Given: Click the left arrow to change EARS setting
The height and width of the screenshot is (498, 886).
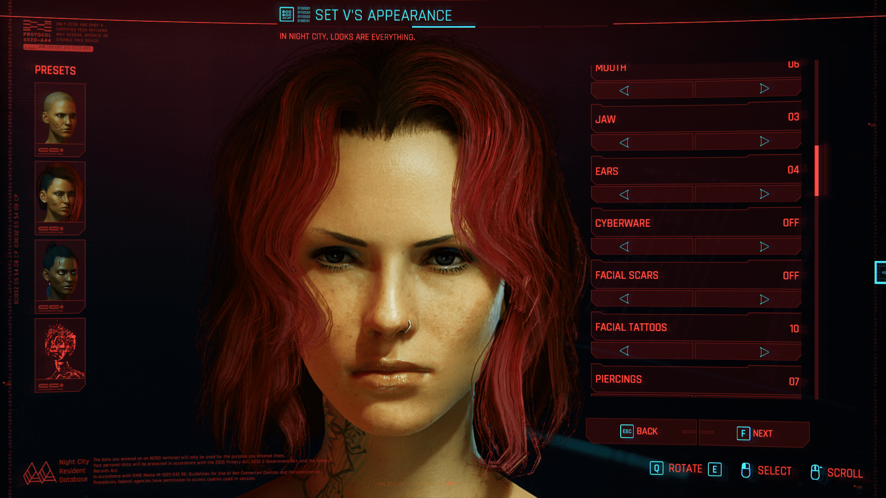Looking at the screenshot, I should [x=624, y=194].
